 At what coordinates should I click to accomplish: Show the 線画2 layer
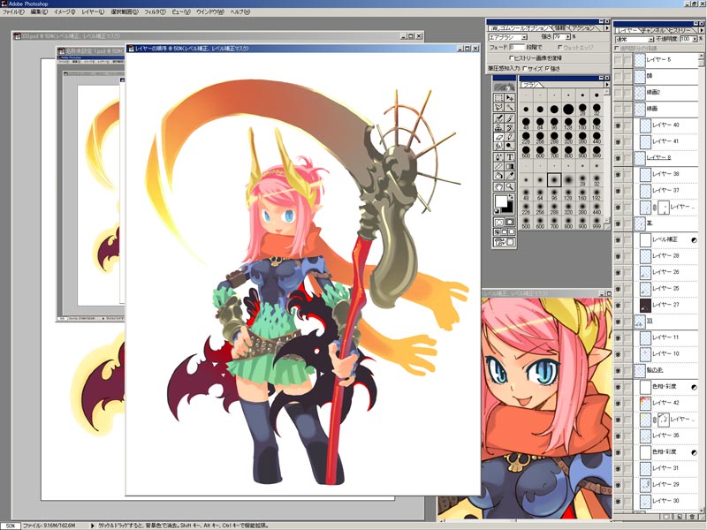tap(618, 93)
